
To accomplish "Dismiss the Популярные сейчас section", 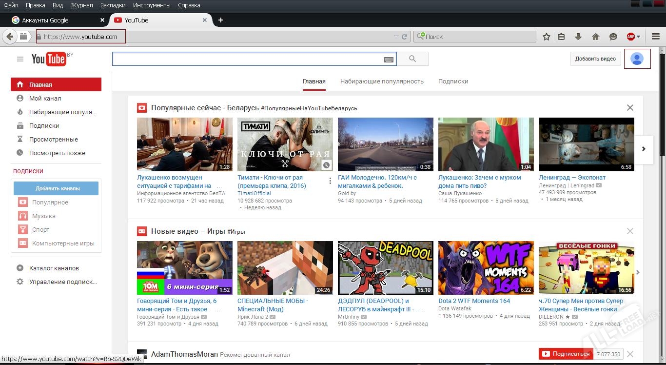I will pos(630,107).
